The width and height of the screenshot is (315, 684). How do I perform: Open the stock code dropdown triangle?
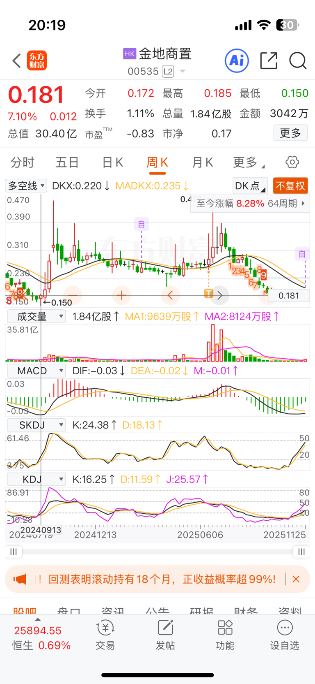183,72
